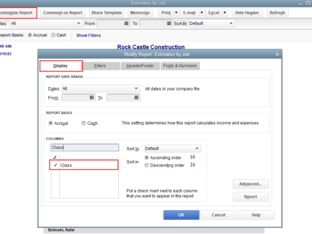Open calendar icon beside dialog To field

click(x=136, y=97)
